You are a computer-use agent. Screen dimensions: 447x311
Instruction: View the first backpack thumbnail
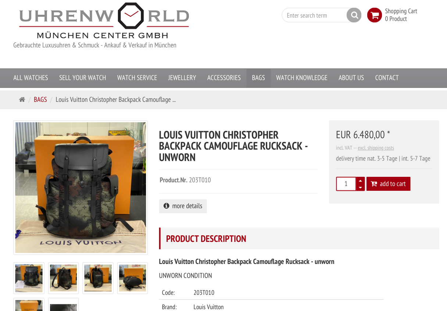click(29, 278)
